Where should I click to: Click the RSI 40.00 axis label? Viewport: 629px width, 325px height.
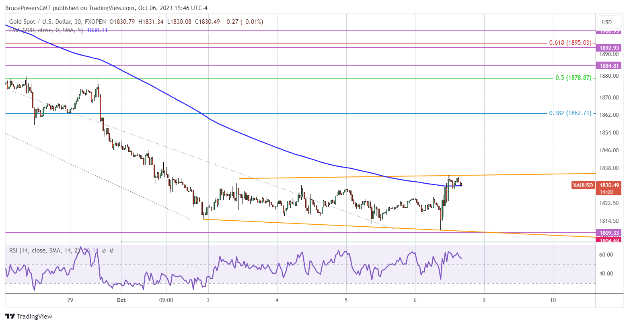tap(606, 273)
